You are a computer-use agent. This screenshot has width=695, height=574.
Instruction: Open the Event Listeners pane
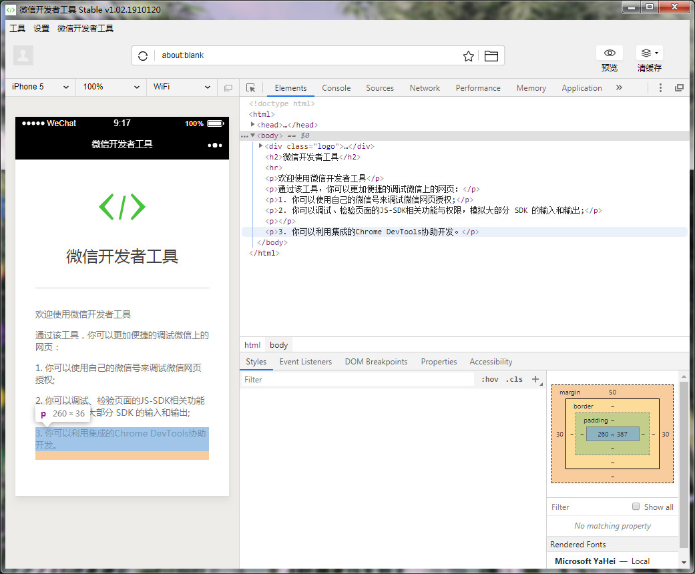pyautogui.click(x=305, y=362)
